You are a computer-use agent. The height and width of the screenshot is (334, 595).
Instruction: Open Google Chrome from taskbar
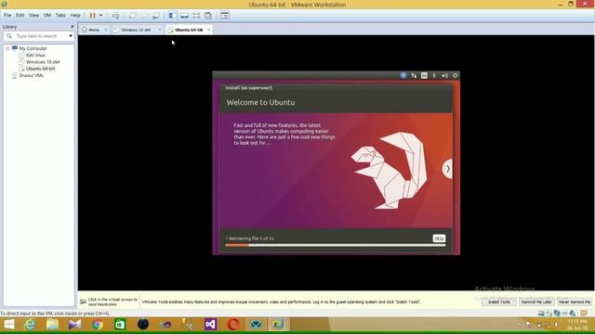click(98, 325)
